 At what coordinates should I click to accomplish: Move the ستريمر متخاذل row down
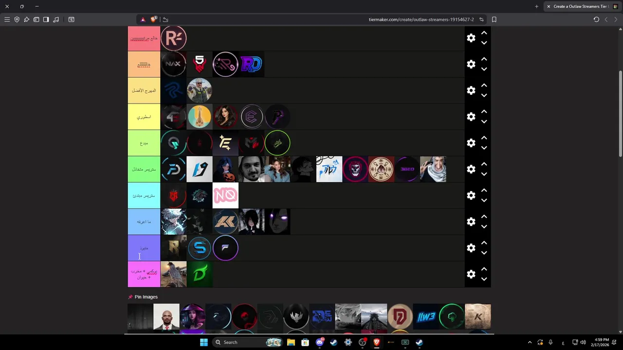(x=484, y=175)
